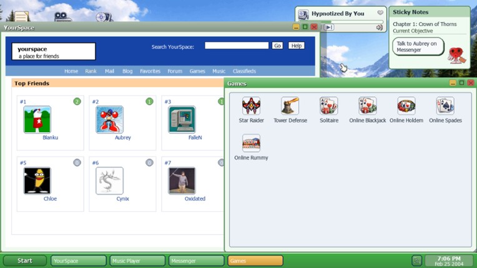Switch to Messenger in the taskbar
This screenshot has height=268, width=477.
pos(196,261)
